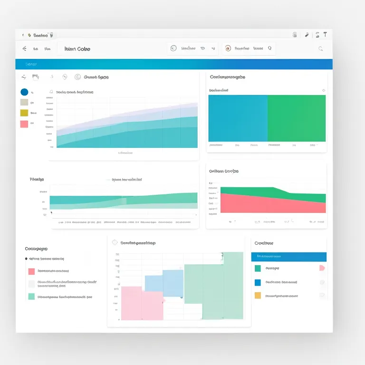This screenshot has height=365, width=365.
Task: Select the tab label in the blue banner
Action: click(31, 64)
